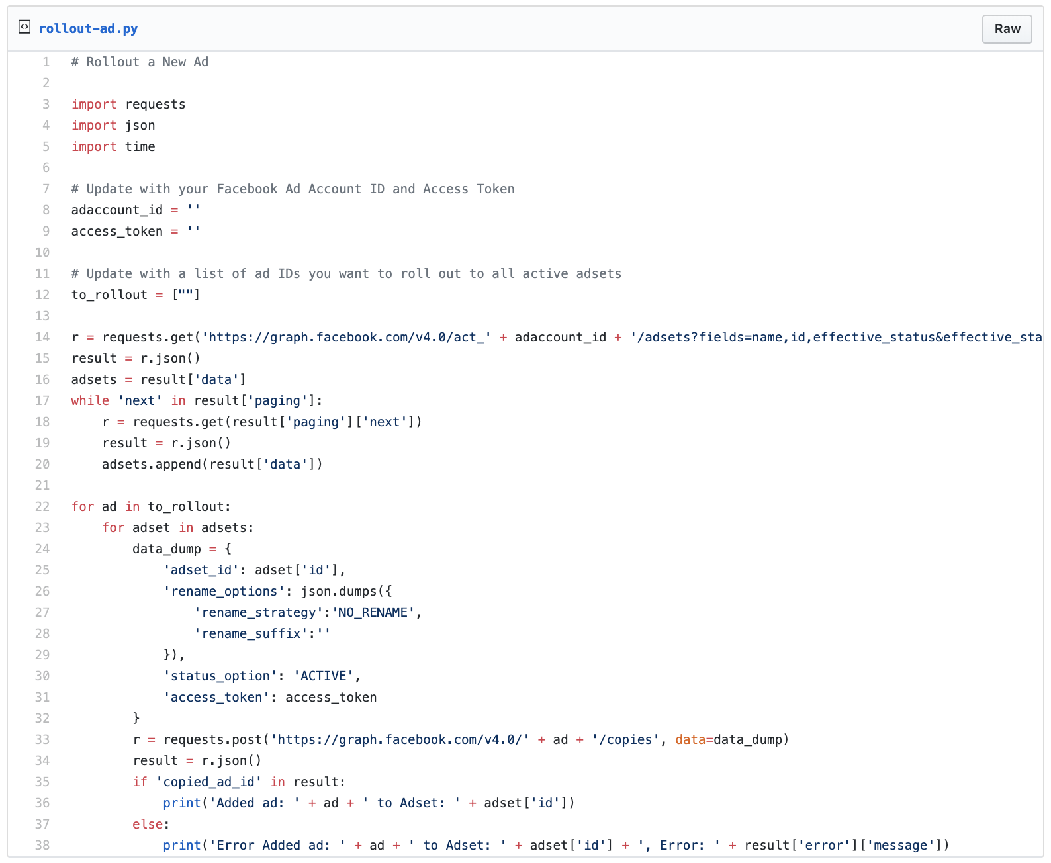Click the requests.get graph.facebook.com adsets URL line
1051x863 pixels.
click(557, 337)
